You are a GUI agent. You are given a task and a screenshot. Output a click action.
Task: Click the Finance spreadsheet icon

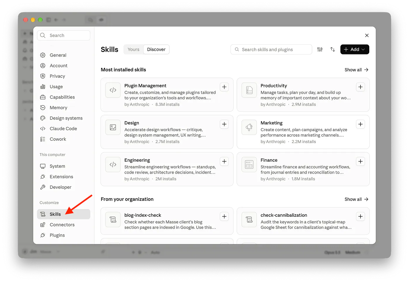pyautogui.click(x=249, y=165)
